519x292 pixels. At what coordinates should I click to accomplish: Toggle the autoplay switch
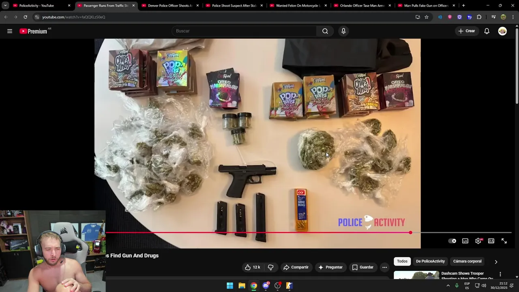tap(452, 241)
